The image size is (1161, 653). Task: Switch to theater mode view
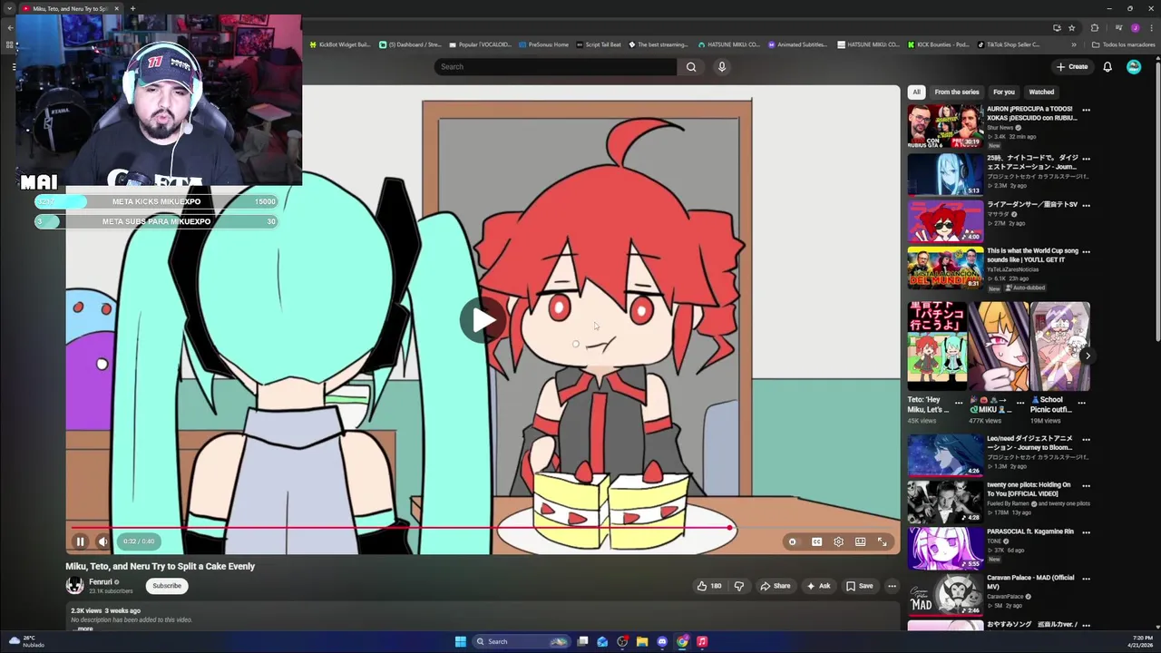click(860, 541)
